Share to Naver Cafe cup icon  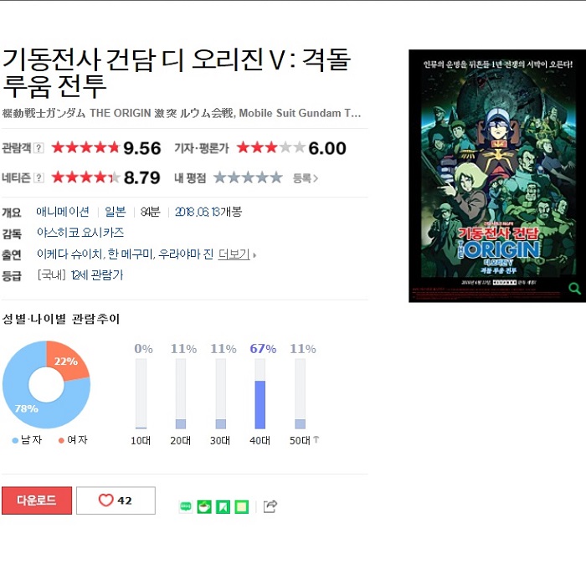204,506
